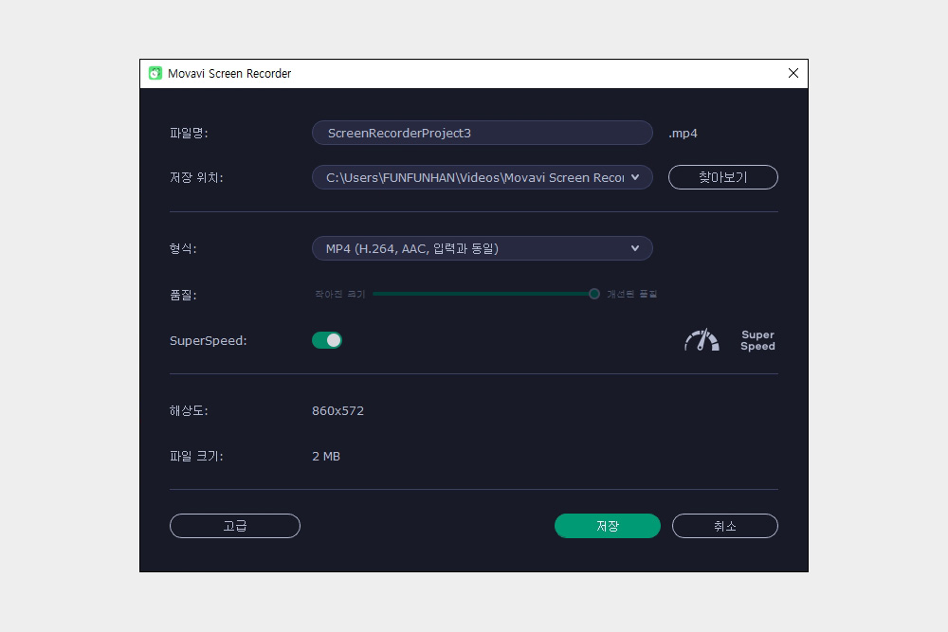The height and width of the screenshot is (632, 948).
Task: Open the 고급 advanced settings button
Action: 234,526
